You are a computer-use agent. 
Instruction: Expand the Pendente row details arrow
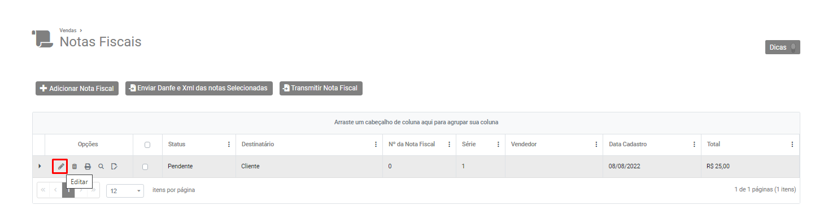click(40, 167)
